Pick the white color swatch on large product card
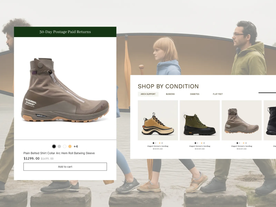The image size is (276, 207). (x=65, y=146)
